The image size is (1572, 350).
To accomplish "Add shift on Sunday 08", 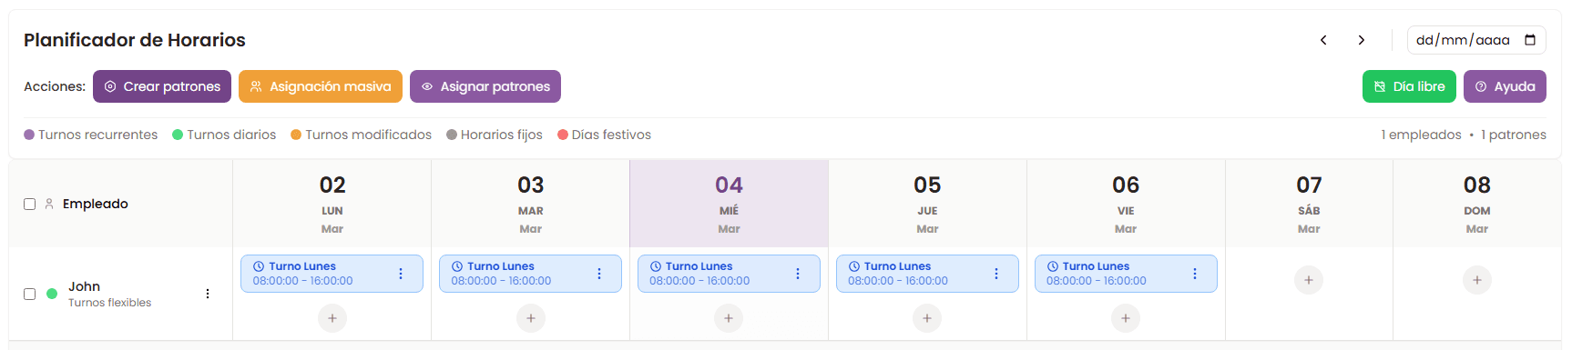I will pyautogui.click(x=1477, y=280).
